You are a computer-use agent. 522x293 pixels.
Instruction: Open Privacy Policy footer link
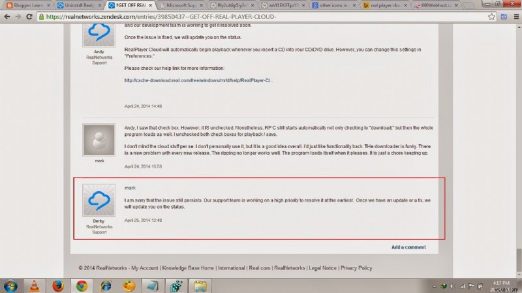pos(356,268)
